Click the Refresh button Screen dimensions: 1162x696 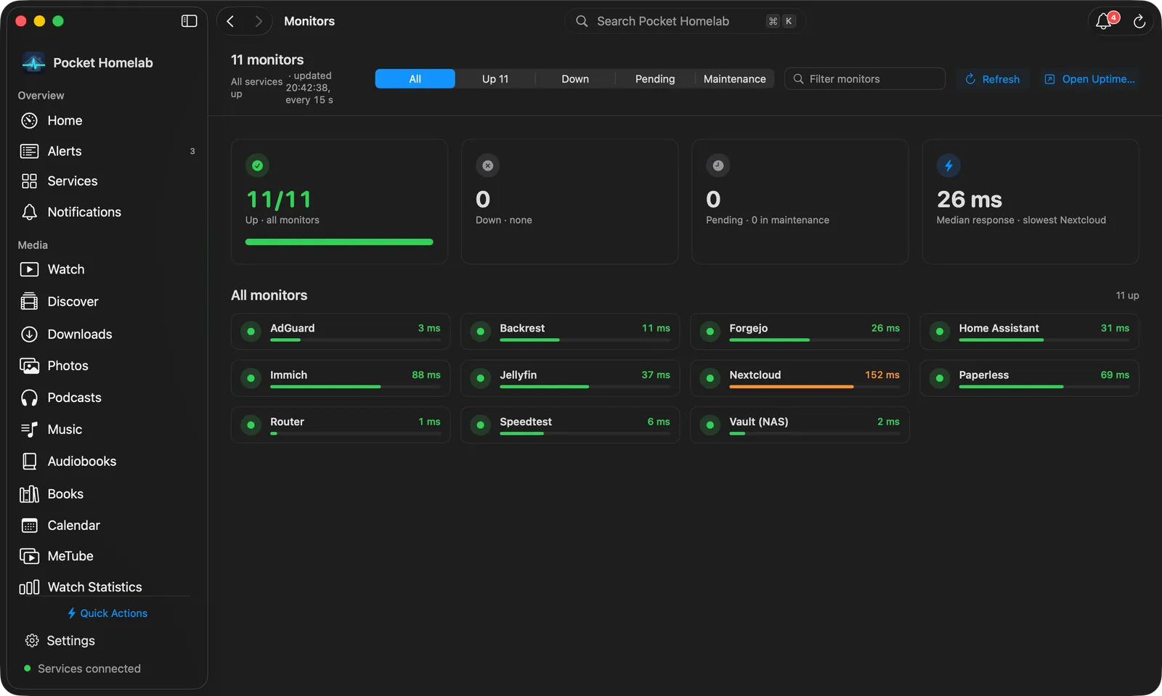992,79
